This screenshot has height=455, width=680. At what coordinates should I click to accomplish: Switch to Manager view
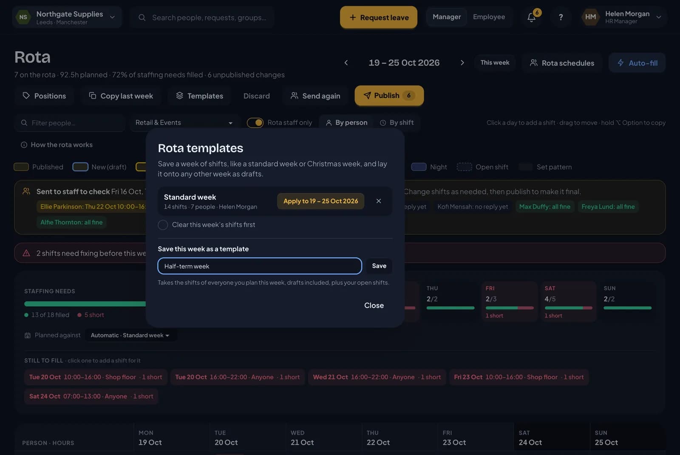(447, 17)
